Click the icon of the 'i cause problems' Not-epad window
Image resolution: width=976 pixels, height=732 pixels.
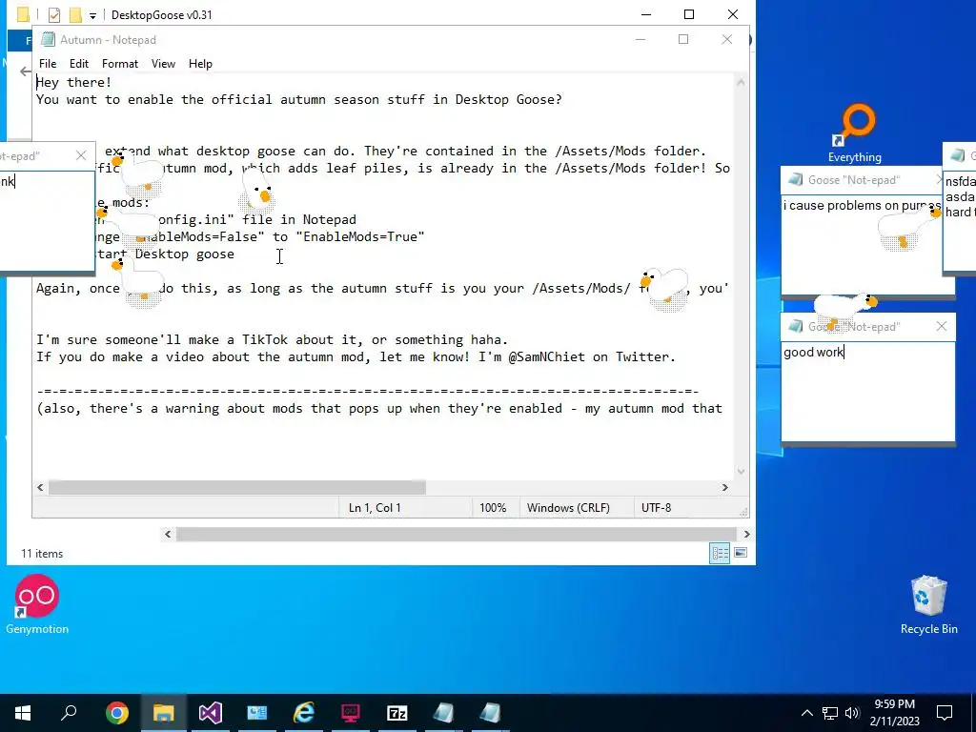795,180
